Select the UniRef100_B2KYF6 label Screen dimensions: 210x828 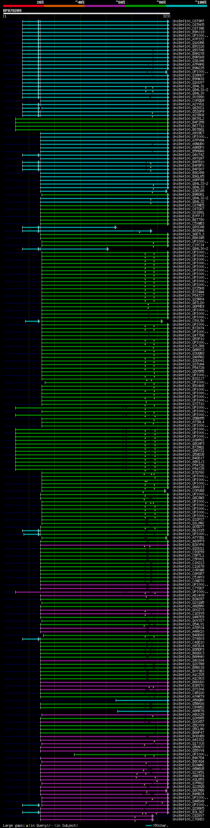point(188,545)
